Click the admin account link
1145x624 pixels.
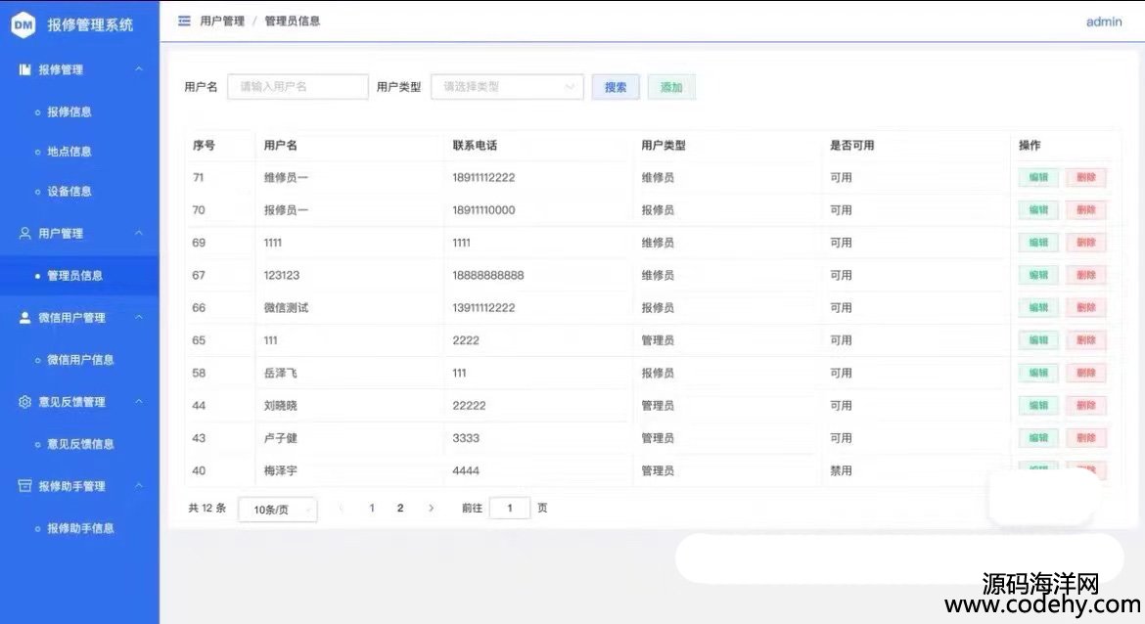click(1104, 22)
